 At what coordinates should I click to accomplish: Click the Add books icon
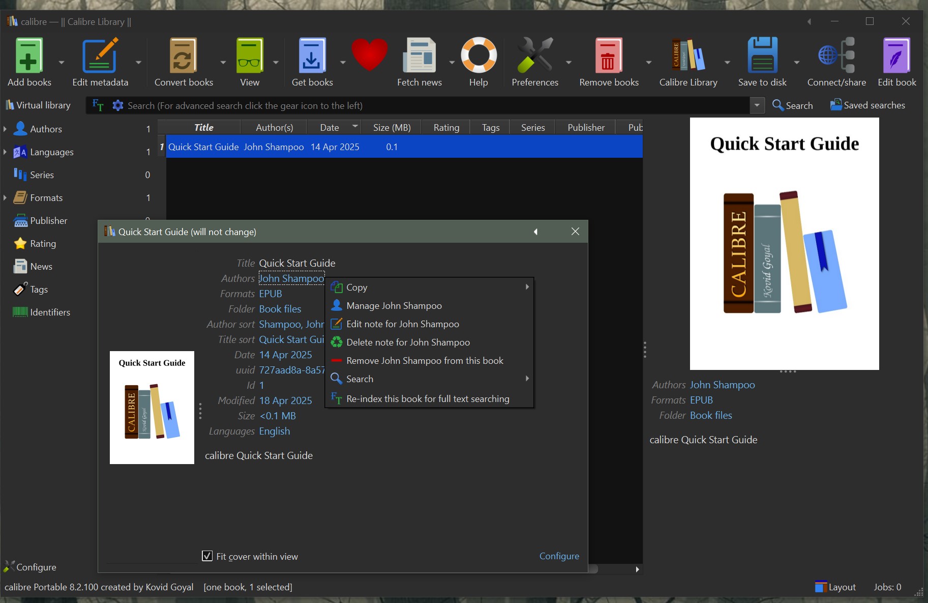tap(28, 56)
